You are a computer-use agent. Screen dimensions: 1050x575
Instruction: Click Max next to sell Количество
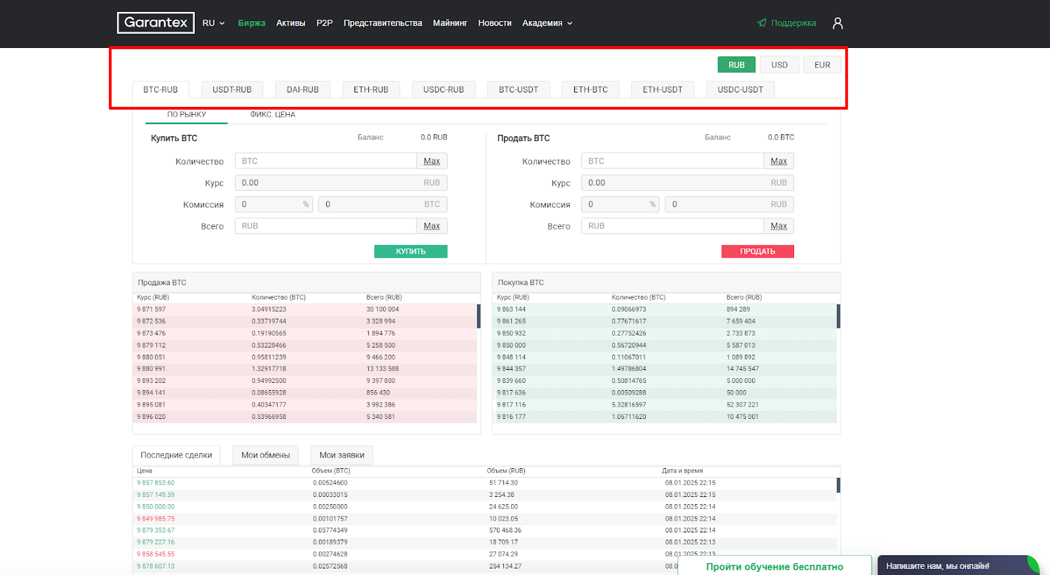click(779, 161)
